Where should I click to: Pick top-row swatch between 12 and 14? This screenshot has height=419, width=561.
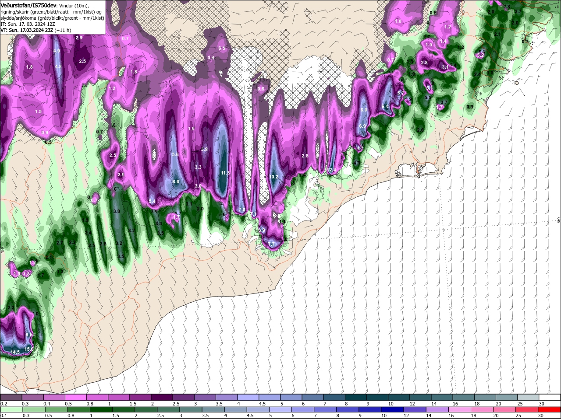[x=421, y=397]
